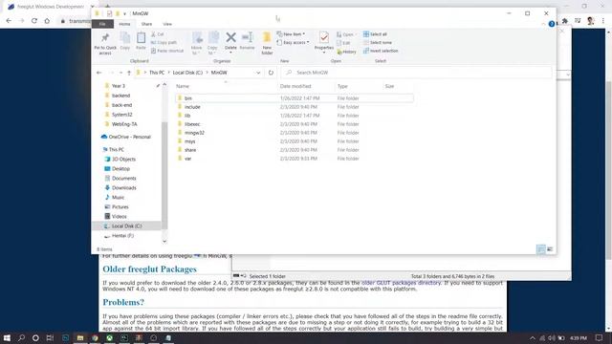612x344 pixels.
Task: Open taskbar search magnifier
Action: [x=21, y=337]
